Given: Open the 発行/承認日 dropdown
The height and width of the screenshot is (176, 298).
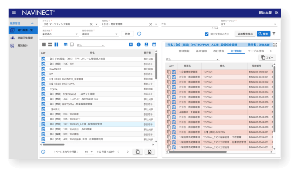Looking at the screenshot, I should tap(116, 34).
